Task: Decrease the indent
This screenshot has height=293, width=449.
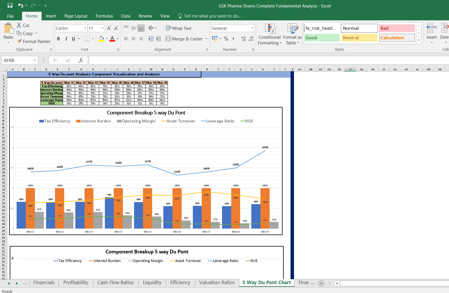Action: [151, 39]
